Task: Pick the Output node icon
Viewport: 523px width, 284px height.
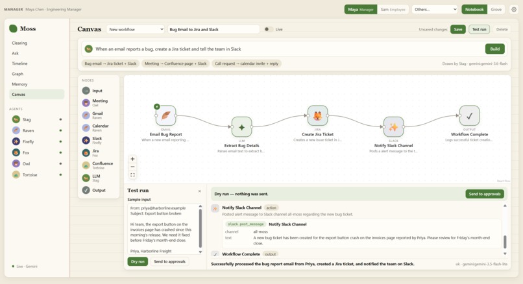Action: 86,190
